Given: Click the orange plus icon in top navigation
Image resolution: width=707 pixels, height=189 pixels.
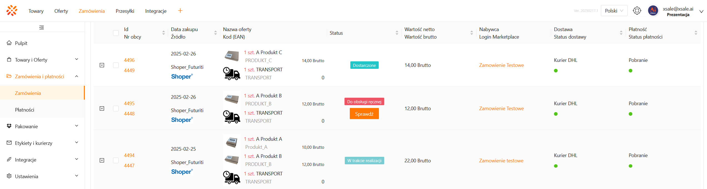Looking at the screenshot, I should (x=180, y=11).
